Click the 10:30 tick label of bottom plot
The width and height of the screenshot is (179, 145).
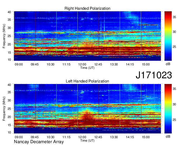51,137
